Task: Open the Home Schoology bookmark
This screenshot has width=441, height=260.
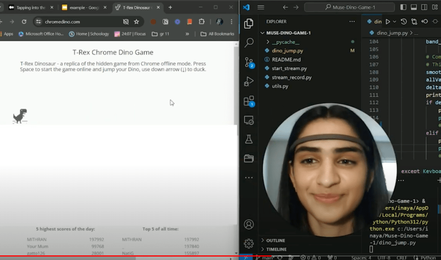Action: 89,34
